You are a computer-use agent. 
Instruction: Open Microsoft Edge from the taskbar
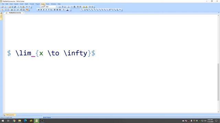click(x=25, y=121)
